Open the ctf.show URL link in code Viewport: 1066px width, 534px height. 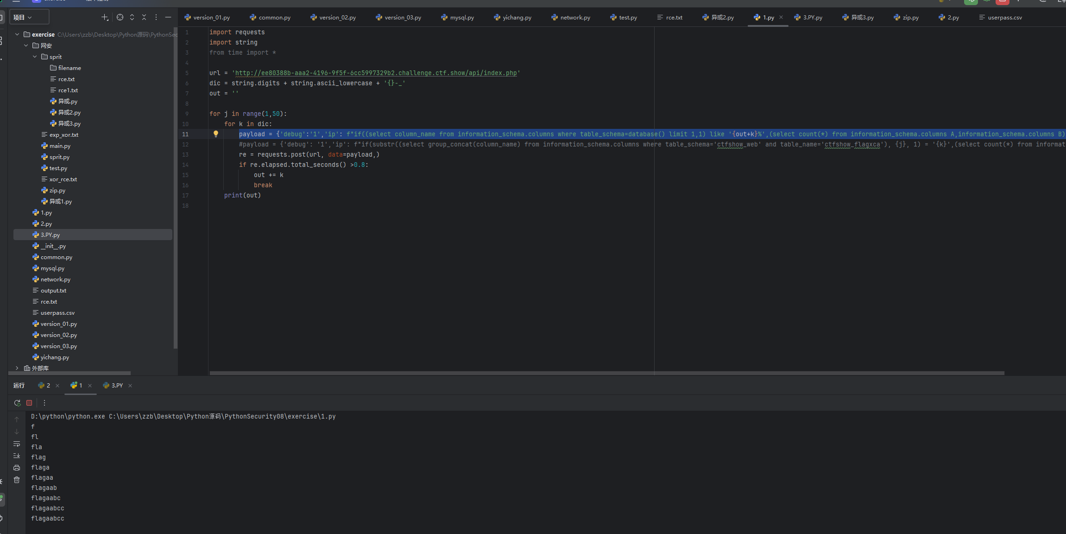(x=376, y=73)
